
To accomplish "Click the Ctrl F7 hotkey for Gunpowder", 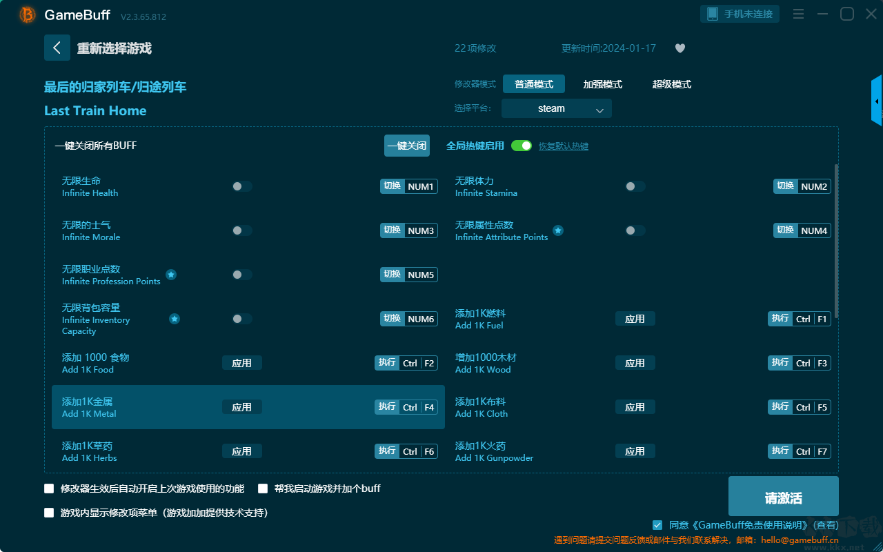I will click(800, 451).
